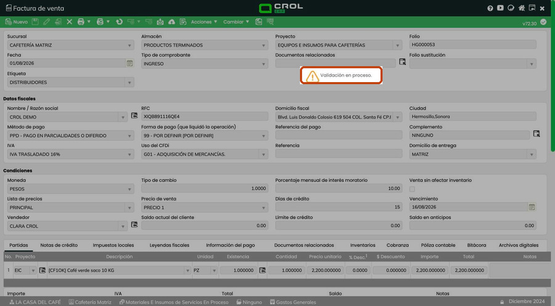The height and width of the screenshot is (306, 555).
Task: Click the barcode search icon in toolbar
Action: coord(270,22)
